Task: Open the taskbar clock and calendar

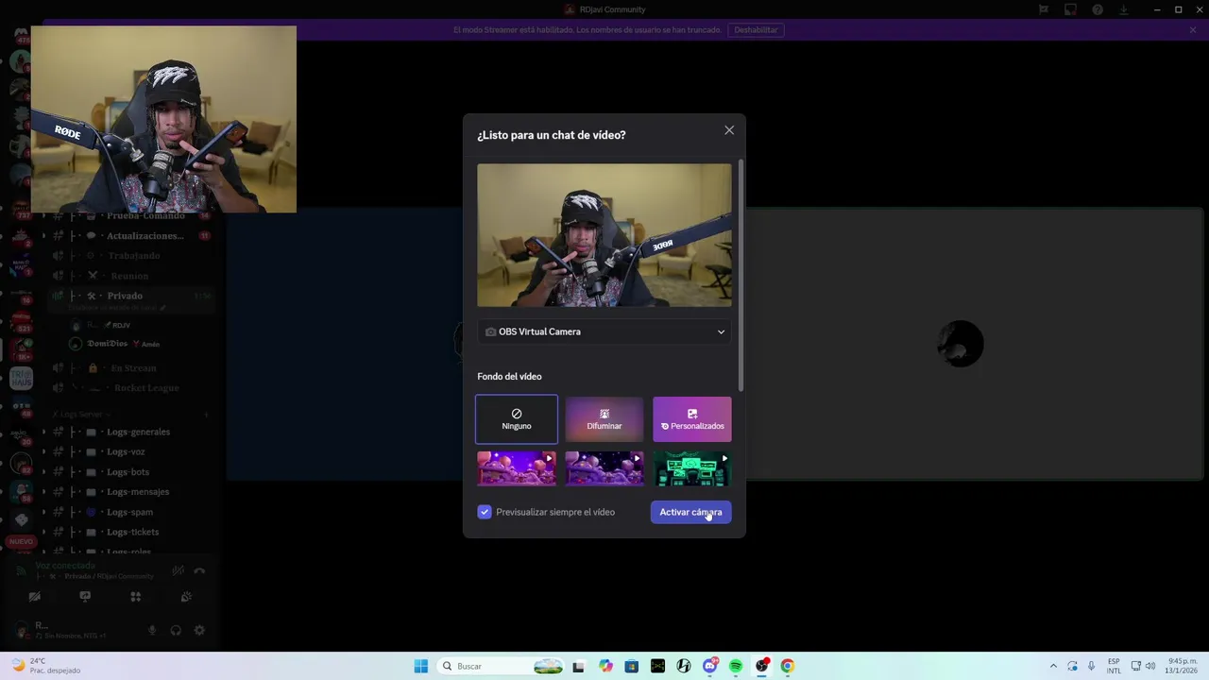Action: 1183,666
